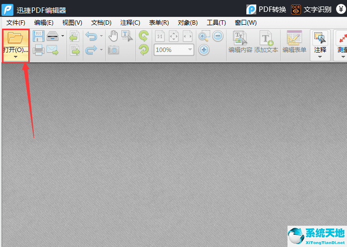Open the 工具(T) menu
The height and width of the screenshot is (247, 347).
216,23
